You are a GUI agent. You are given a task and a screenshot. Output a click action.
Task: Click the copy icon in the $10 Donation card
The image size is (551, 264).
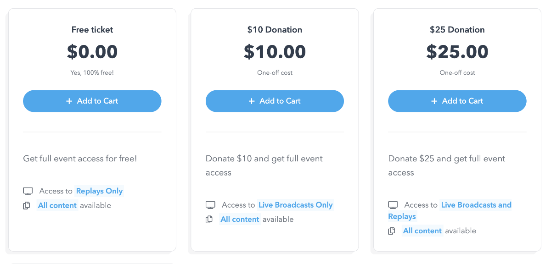coord(209,220)
